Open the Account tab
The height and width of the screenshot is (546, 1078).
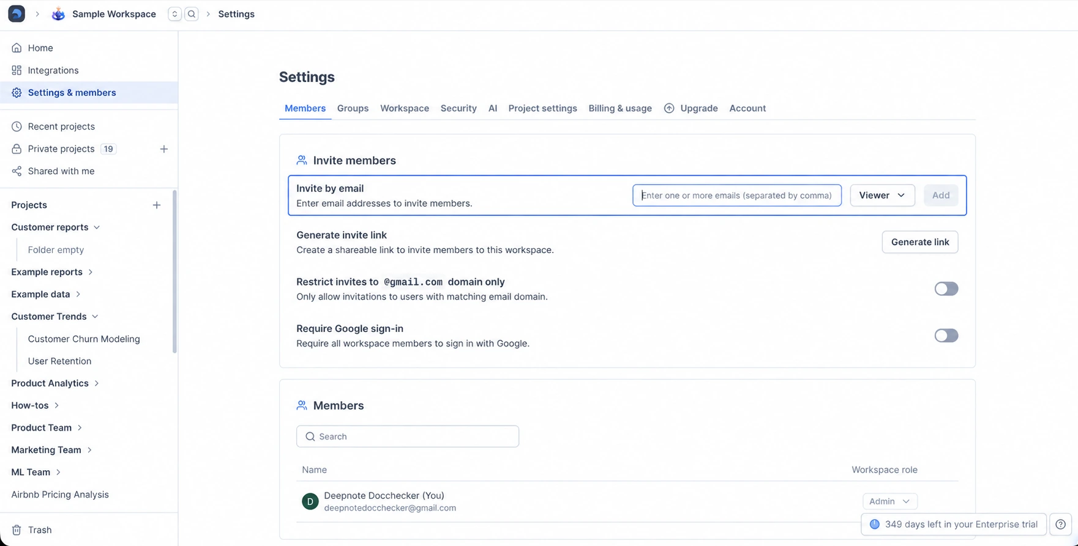coord(747,108)
